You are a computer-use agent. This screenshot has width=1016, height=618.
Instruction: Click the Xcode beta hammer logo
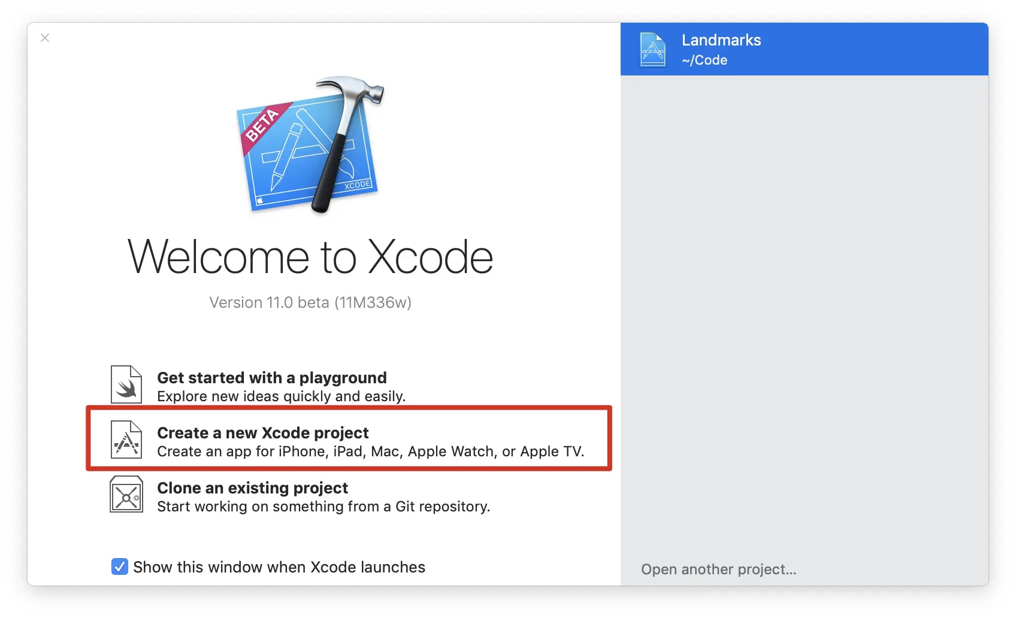[x=310, y=145]
